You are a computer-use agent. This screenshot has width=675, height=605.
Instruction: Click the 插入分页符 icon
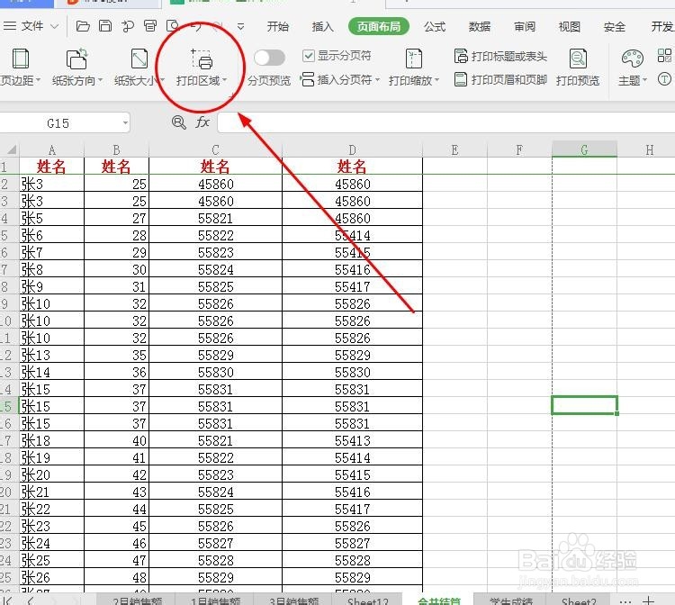(307, 79)
